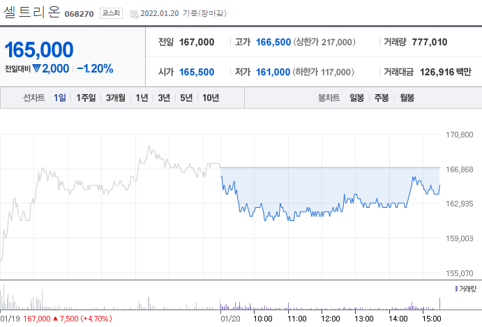Click the 162,935 y-axis label
482x327 pixels.
(460, 204)
